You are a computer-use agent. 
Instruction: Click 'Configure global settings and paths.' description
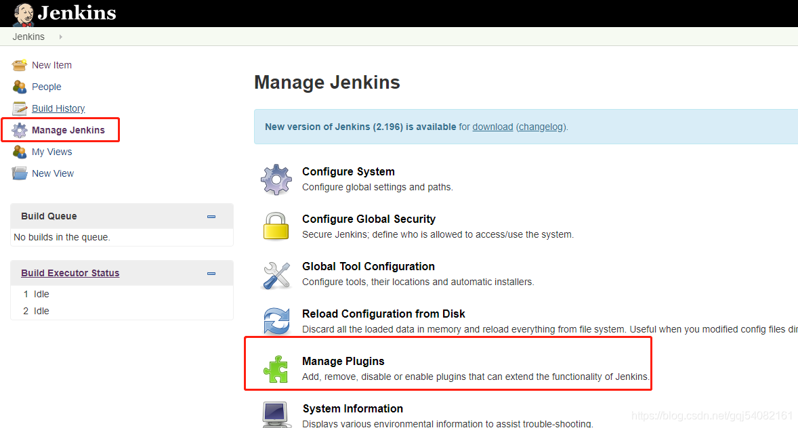[x=377, y=188]
